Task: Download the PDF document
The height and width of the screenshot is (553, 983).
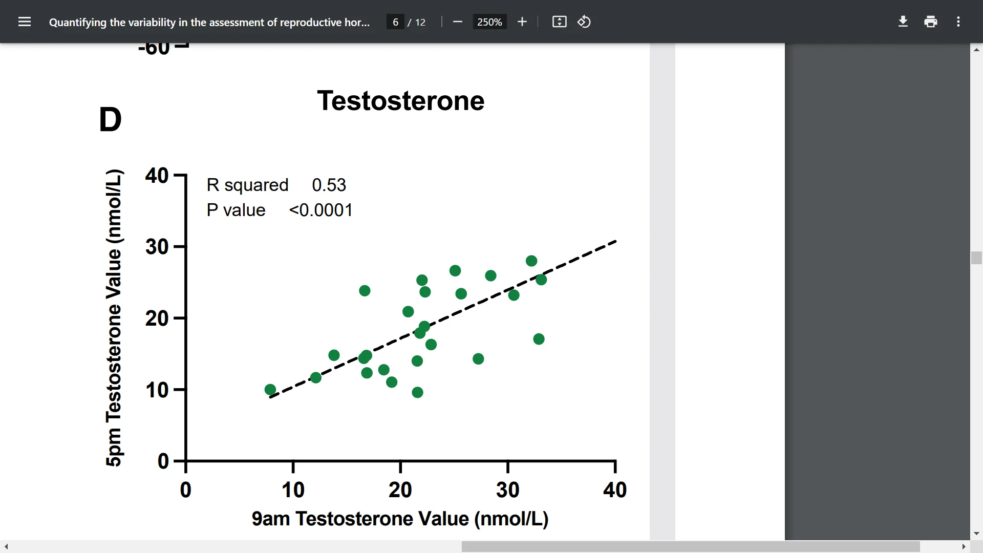Action: tap(903, 22)
